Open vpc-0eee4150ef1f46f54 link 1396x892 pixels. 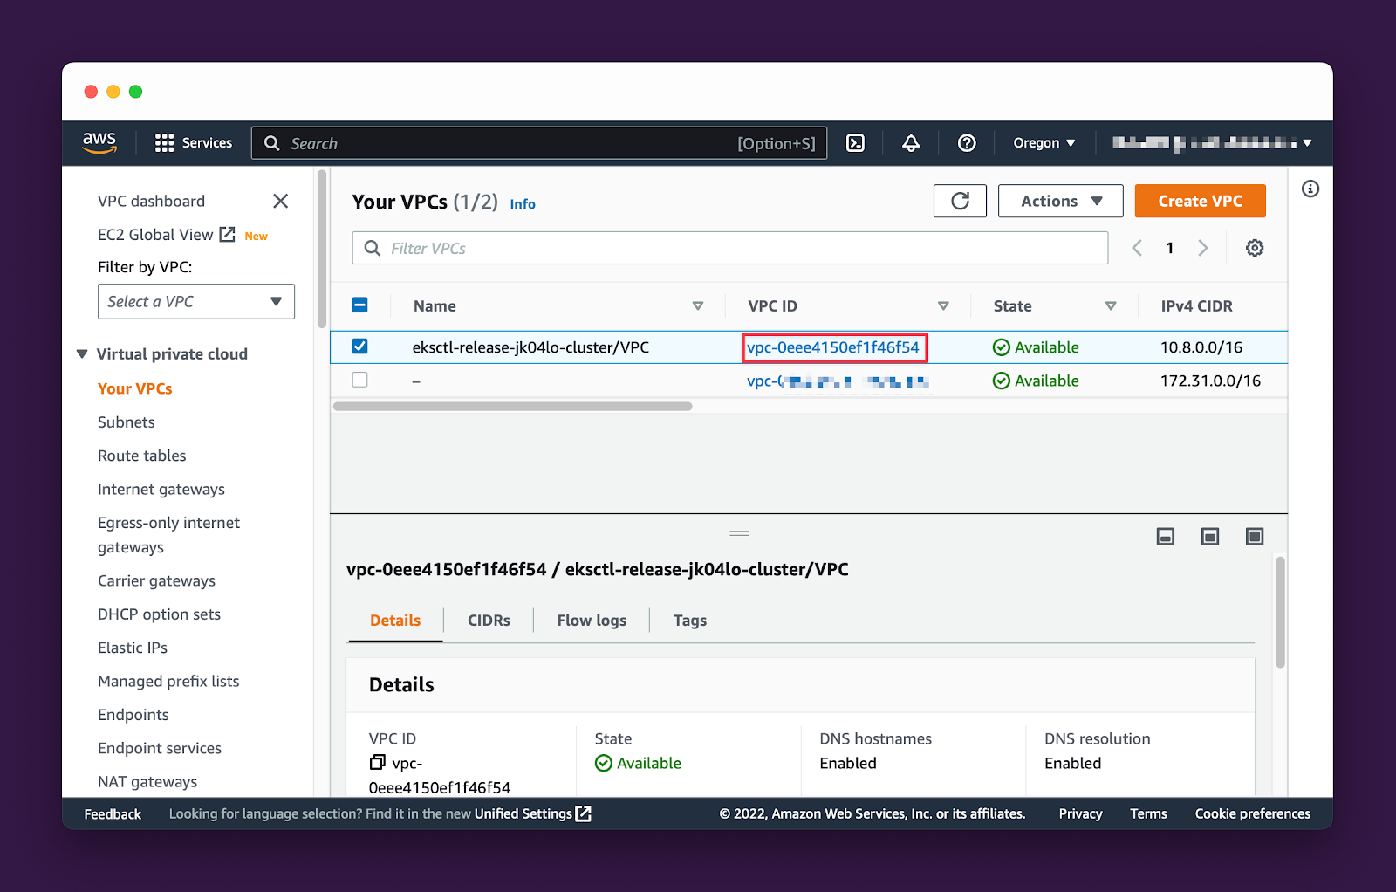point(833,347)
